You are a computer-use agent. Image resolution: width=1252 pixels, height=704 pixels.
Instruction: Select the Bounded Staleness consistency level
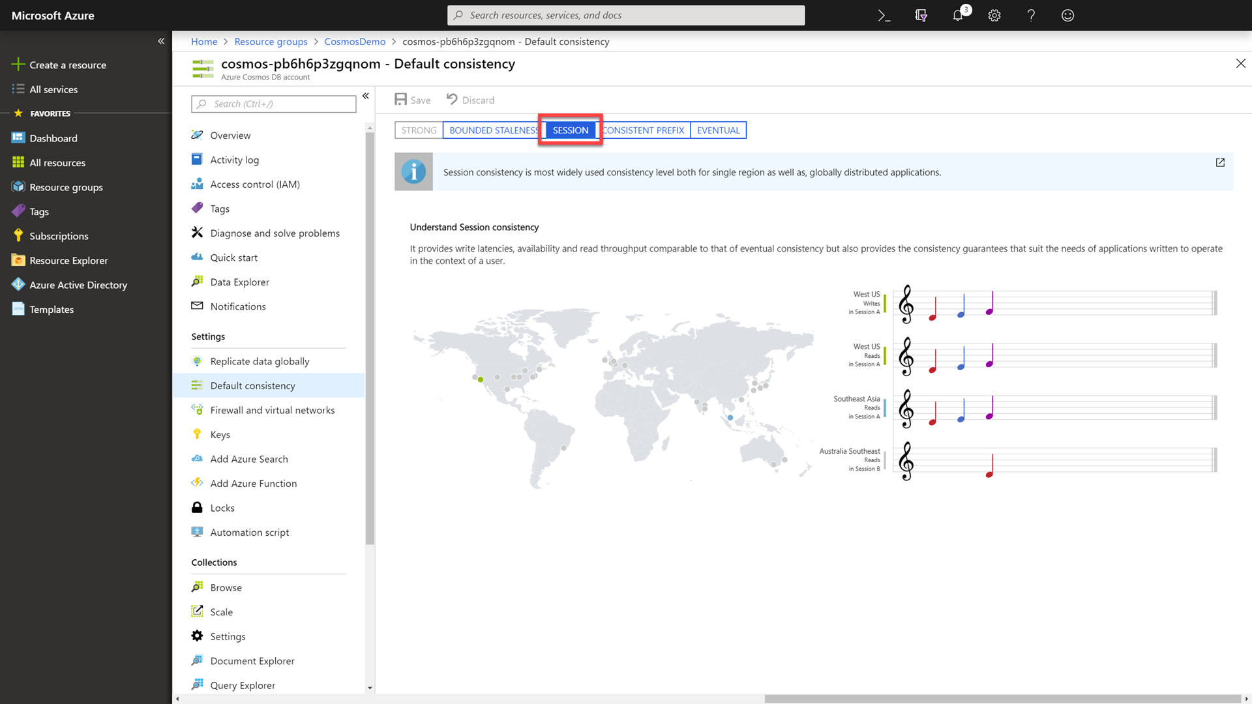pos(493,130)
